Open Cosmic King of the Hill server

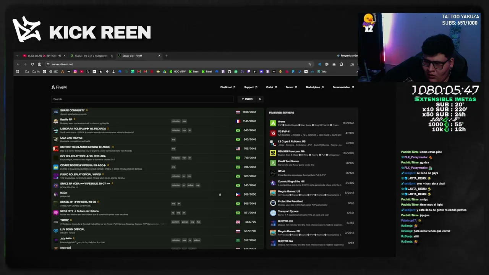tap(312, 183)
